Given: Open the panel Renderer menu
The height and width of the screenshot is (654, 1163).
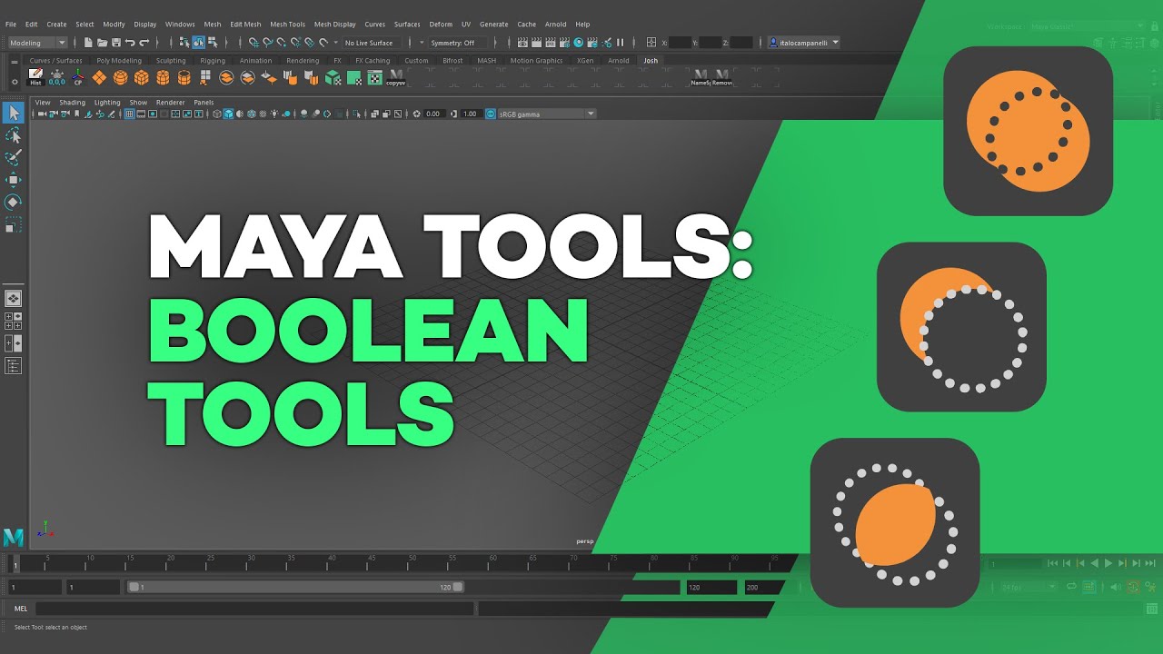Looking at the screenshot, I should 170,103.
